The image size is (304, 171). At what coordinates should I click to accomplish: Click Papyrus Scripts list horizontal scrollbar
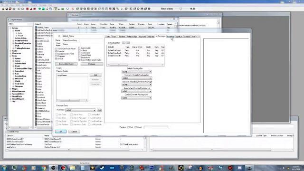[72, 100]
